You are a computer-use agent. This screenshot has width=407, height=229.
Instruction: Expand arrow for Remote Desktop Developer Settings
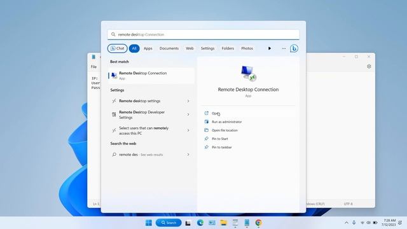pyautogui.click(x=188, y=114)
